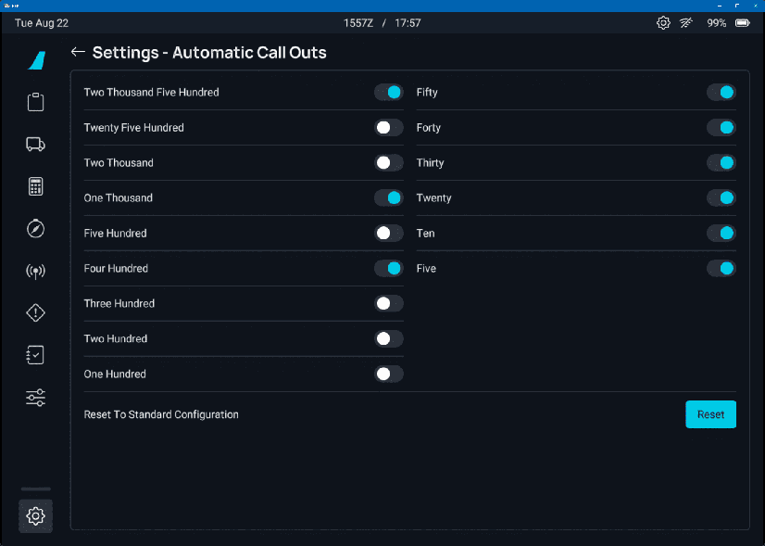Disable the Five callout toggle
The width and height of the screenshot is (765, 546).
[x=721, y=269]
